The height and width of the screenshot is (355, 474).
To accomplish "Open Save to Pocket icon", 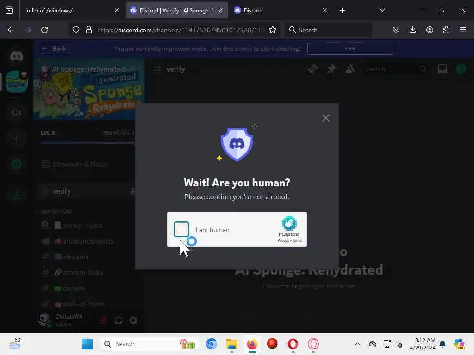I will tap(396, 30).
